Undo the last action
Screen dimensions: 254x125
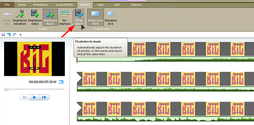pyautogui.click(x=9, y=34)
